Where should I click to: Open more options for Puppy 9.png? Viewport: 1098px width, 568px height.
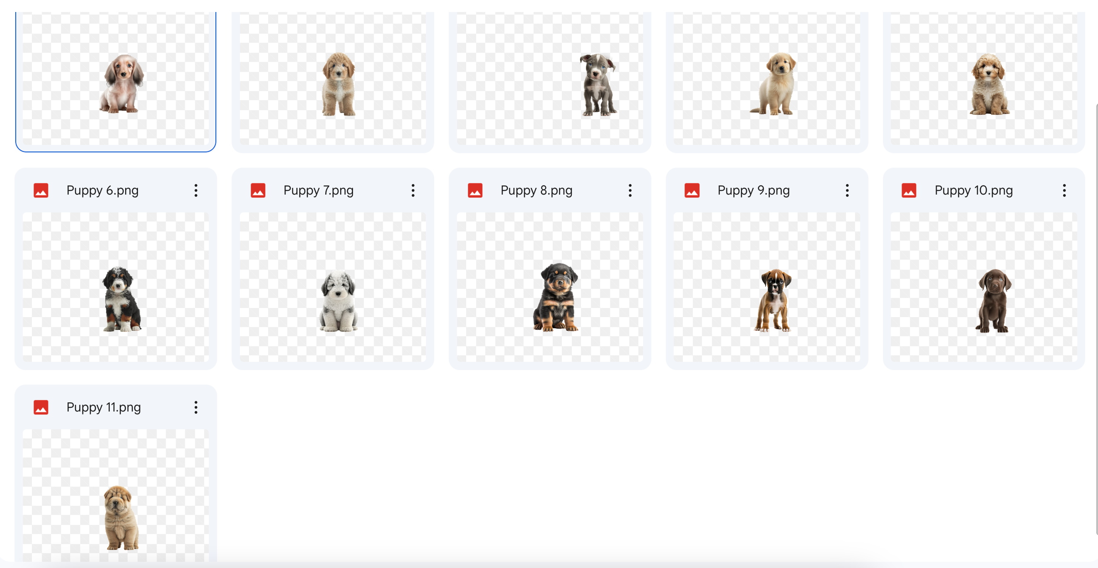coord(847,190)
